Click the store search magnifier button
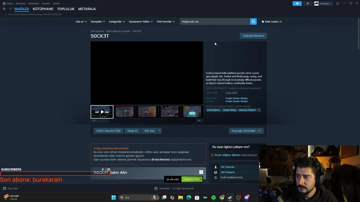360x202 pixels. pos(253,22)
